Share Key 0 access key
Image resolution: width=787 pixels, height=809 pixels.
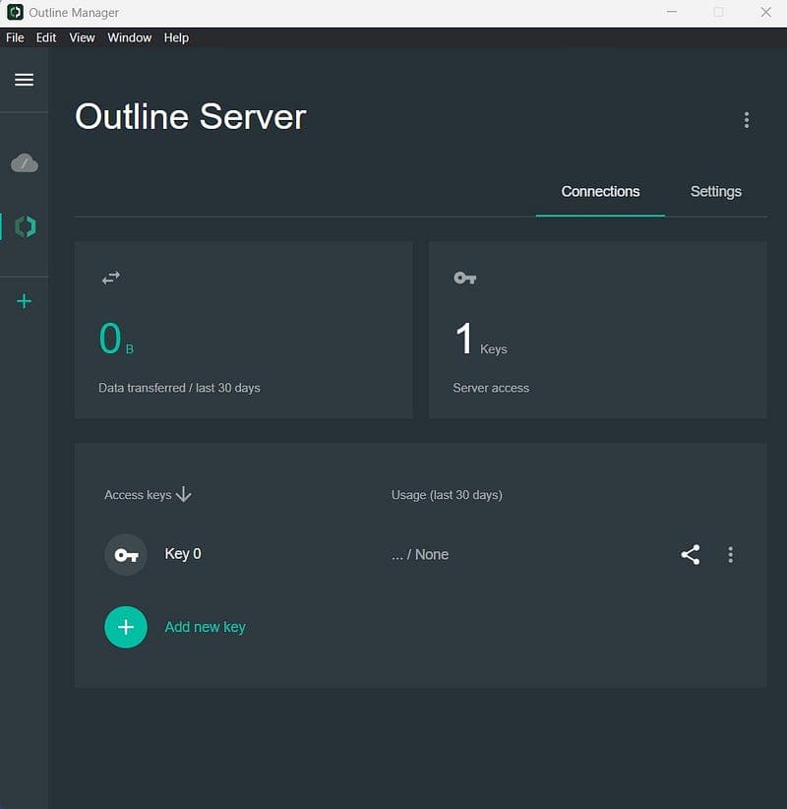[690, 555]
